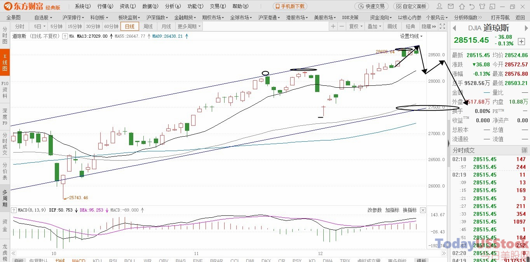Open 快速交易 quick trade
The image size is (530, 262).
tap(371, 6)
